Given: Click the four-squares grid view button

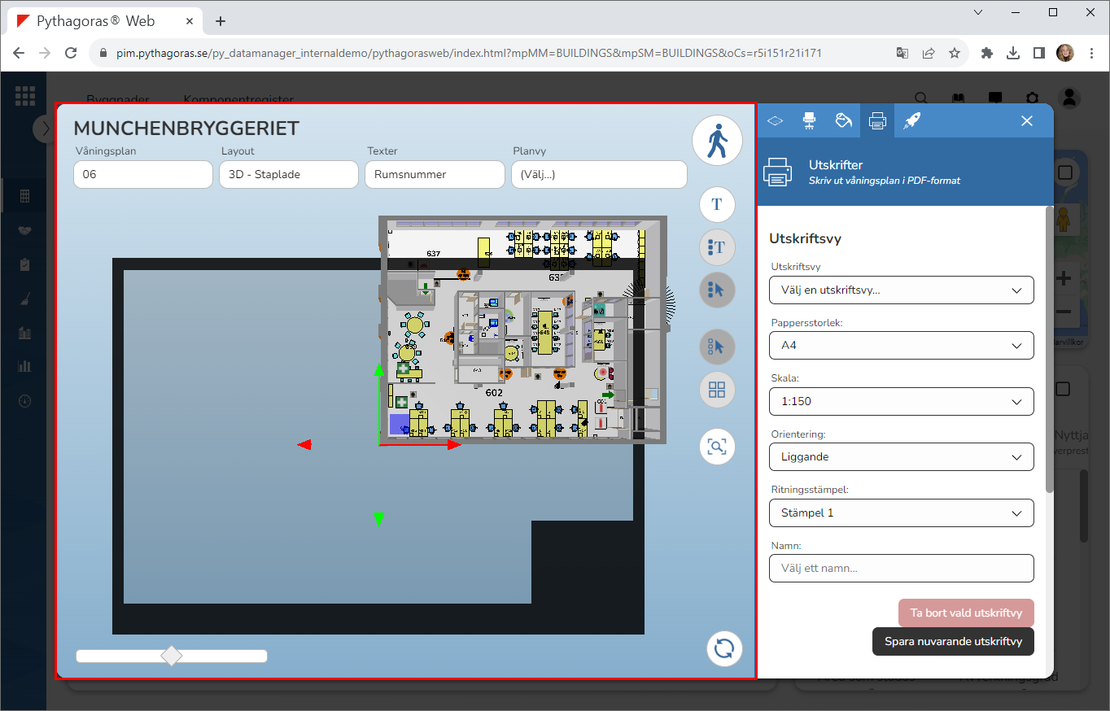Looking at the screenshot, I should 717,390.
